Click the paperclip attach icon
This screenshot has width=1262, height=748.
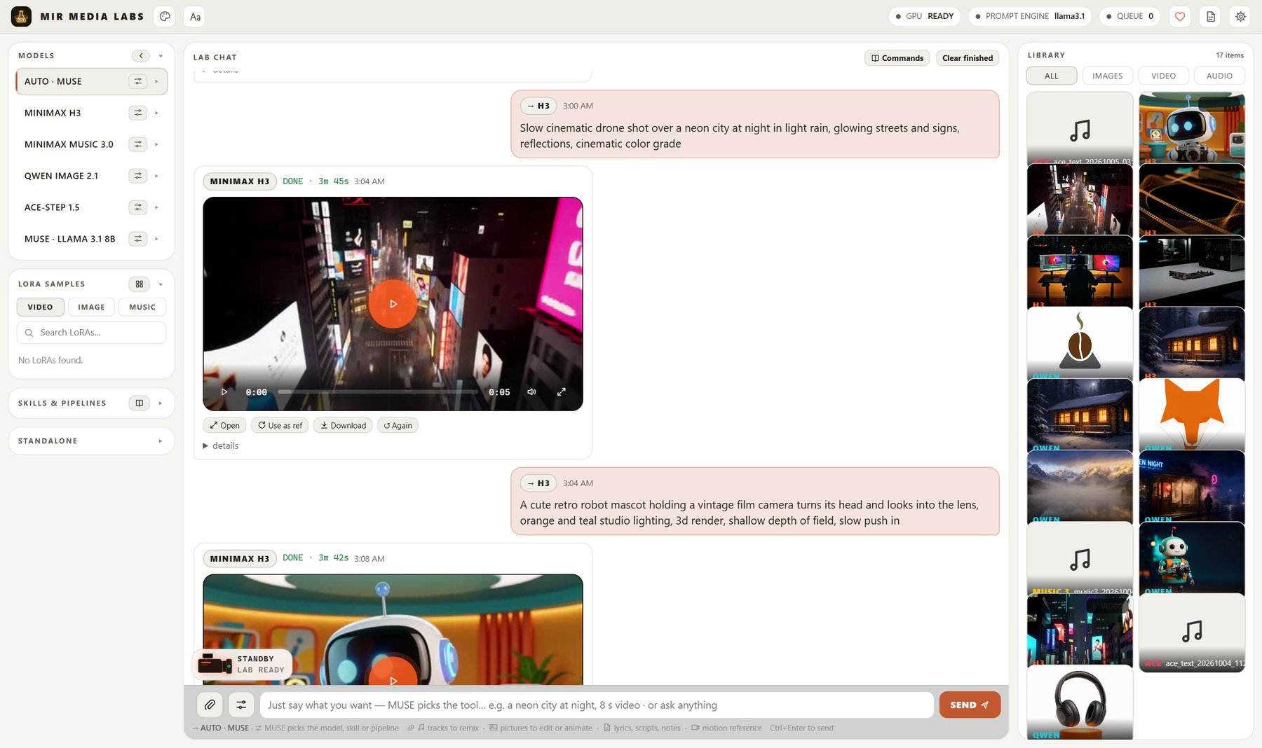pos(210,705)
